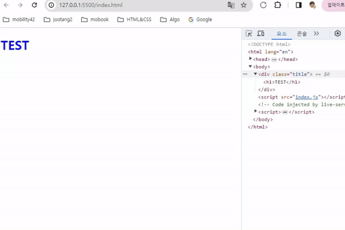Open the HTML&CSS bookmark folder
This screenshot has height=230, width=345.
[134, 20]
